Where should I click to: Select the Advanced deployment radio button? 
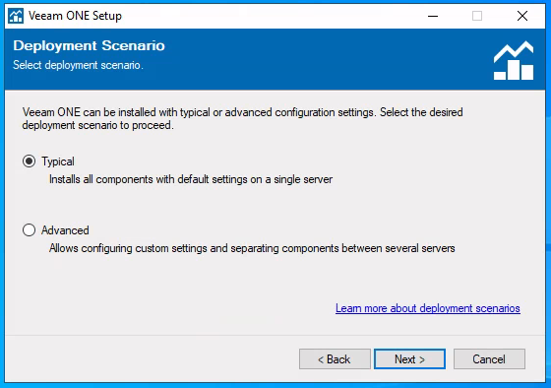click(x=29, y=230)
